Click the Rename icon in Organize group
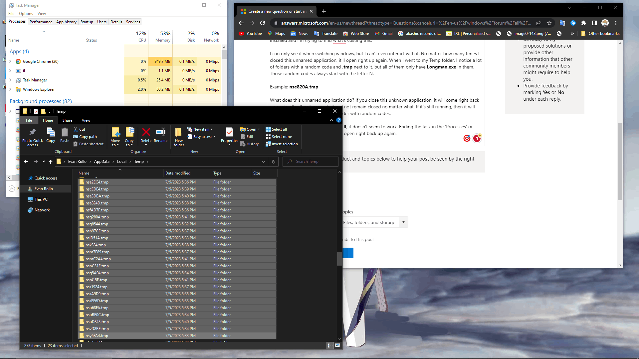This screenshot has height=359, width=639. coord(160,132)
